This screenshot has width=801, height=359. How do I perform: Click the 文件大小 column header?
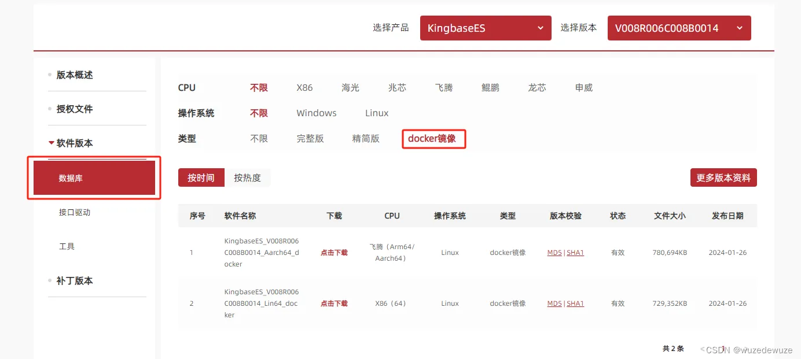(670, 216)
